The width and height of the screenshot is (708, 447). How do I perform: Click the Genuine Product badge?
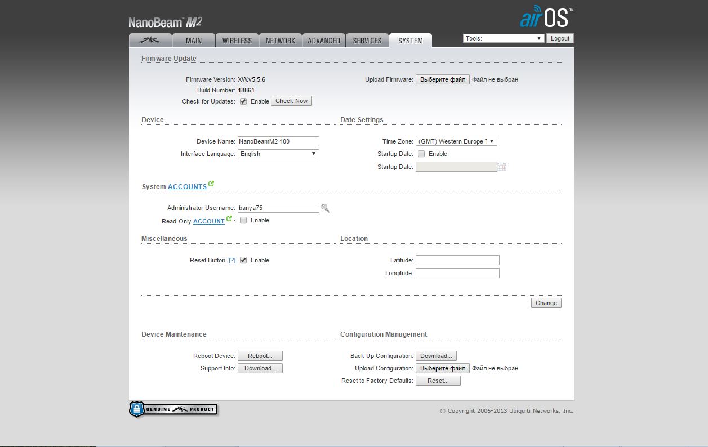pos(173,409)
